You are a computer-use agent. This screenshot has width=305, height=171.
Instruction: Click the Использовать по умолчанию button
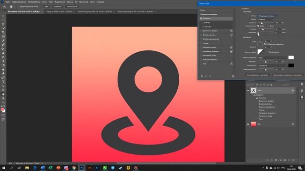[257, 75]
